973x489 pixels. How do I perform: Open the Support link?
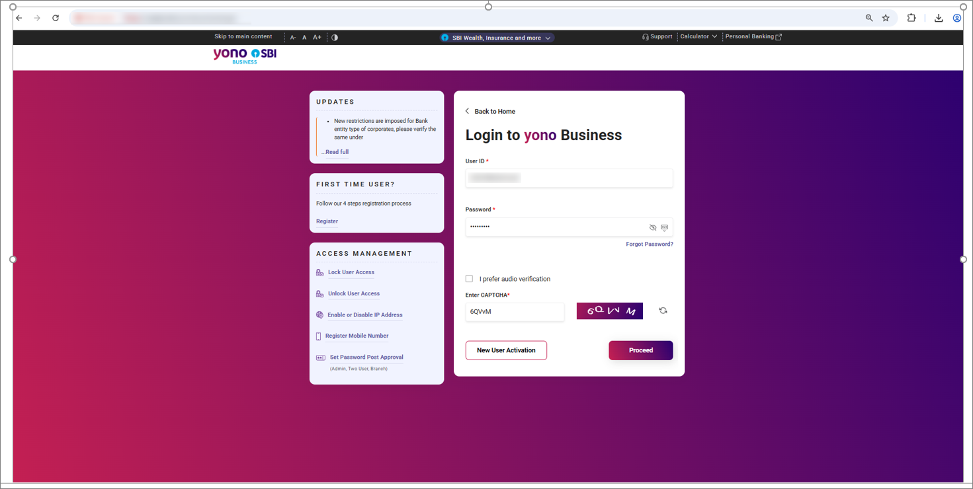661,36
